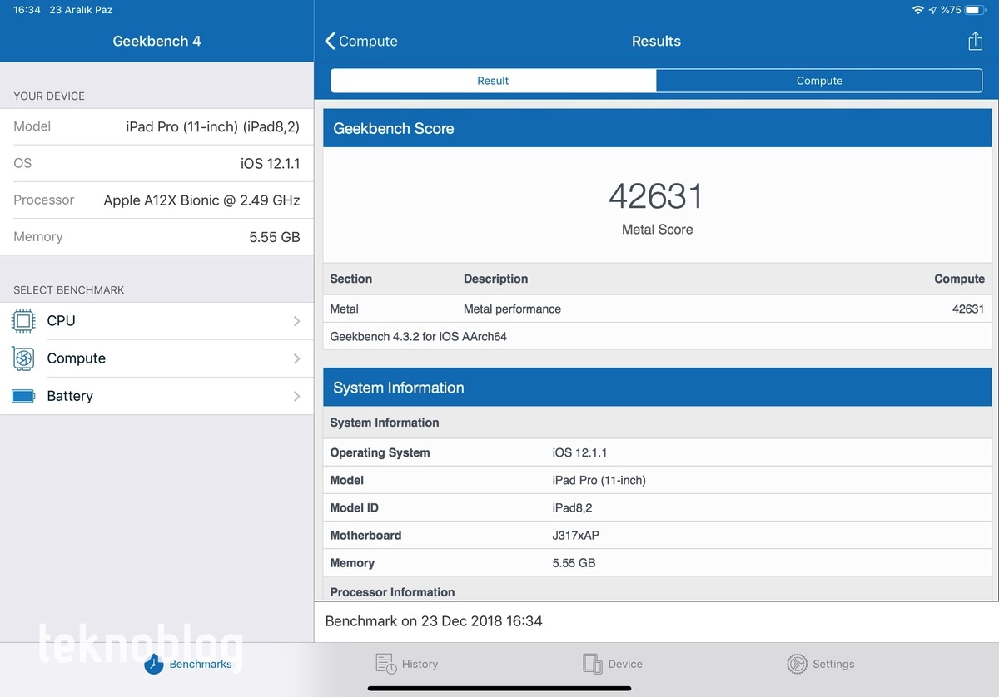The image size is (999, 697).
Task: Open the Settings tab
Action: click(x=833, y=664)
